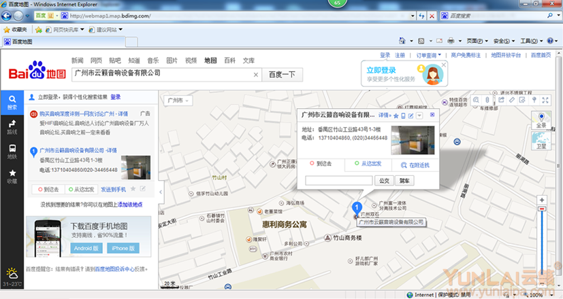The height and width of the screenshot is (299, 563).
Task: Send the location to phone from the popup
Action: (x=403, y=116)
